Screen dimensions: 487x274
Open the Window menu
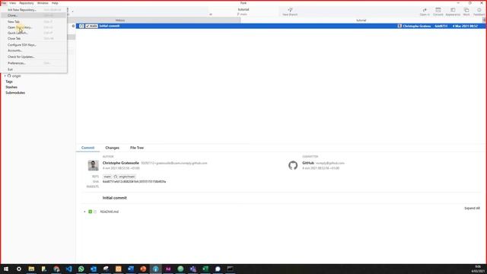coord(43,3)
